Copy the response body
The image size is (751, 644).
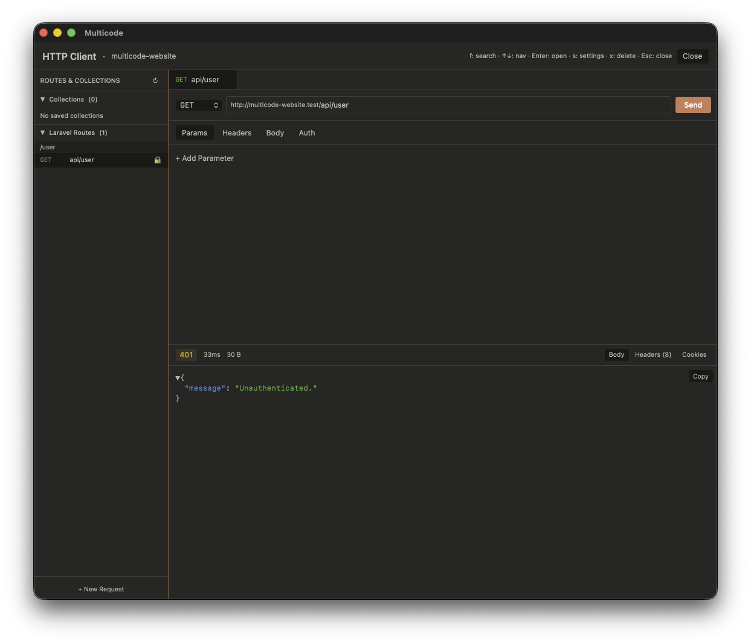[x=700, y=376]
